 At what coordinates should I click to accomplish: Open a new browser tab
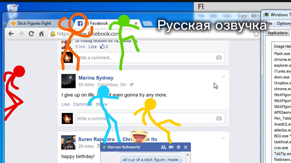[x=148, y=24]
